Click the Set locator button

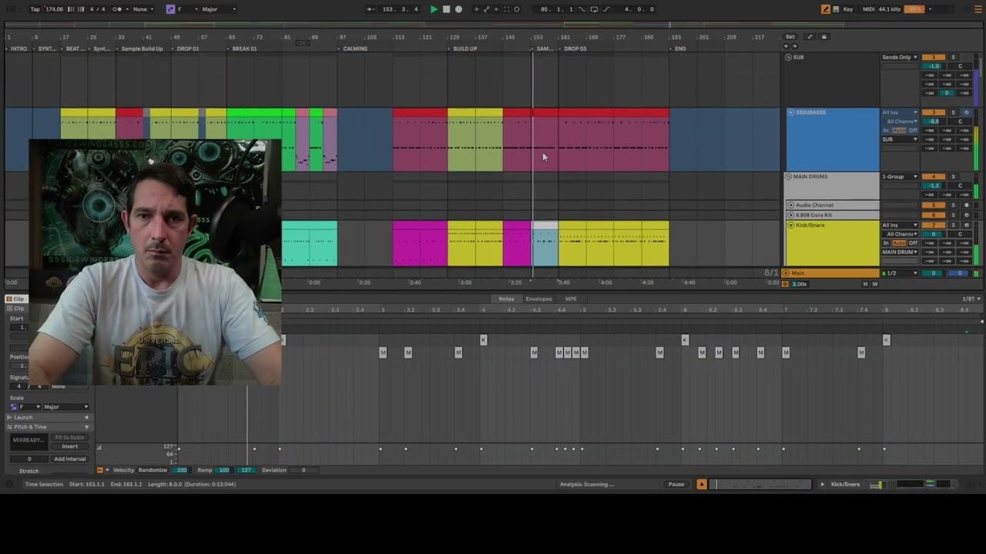790,36
